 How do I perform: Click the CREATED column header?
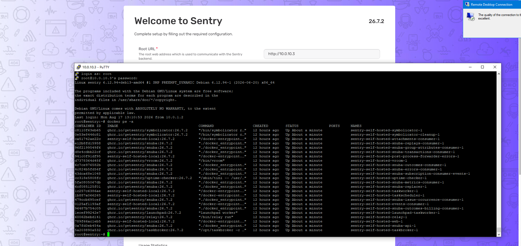coord(260,126)
